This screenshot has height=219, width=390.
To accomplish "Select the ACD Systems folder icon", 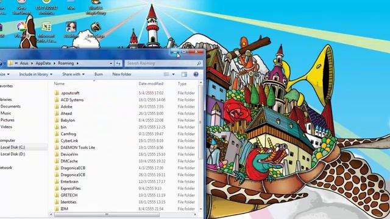I will click(57, 100).
